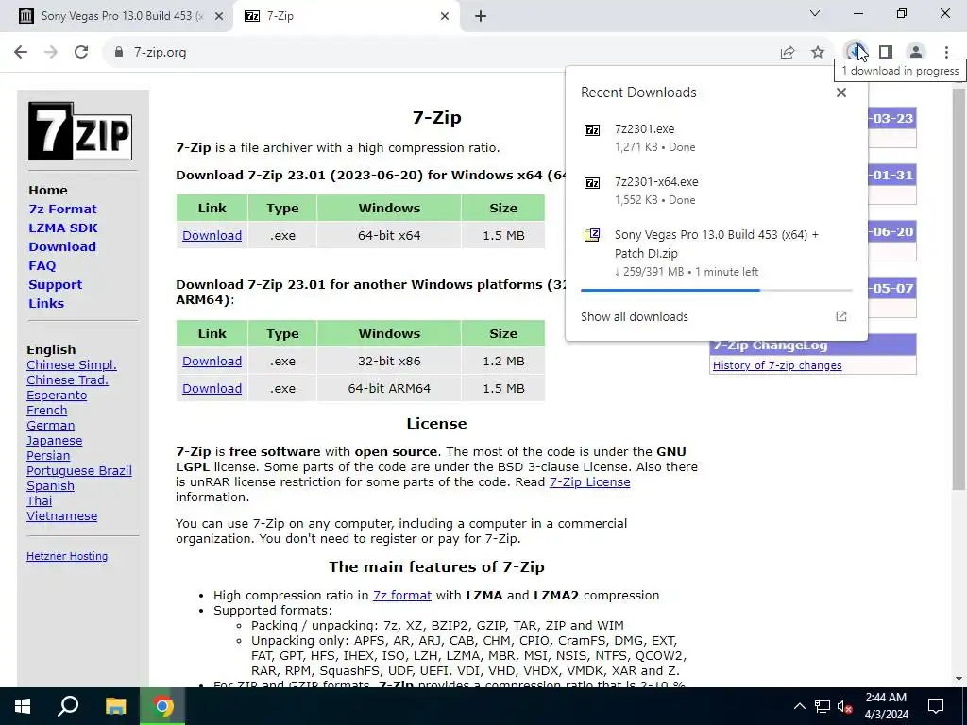Open the Chrome profile avatar
This screenshot has height=725, width=967.
[916, 53]
